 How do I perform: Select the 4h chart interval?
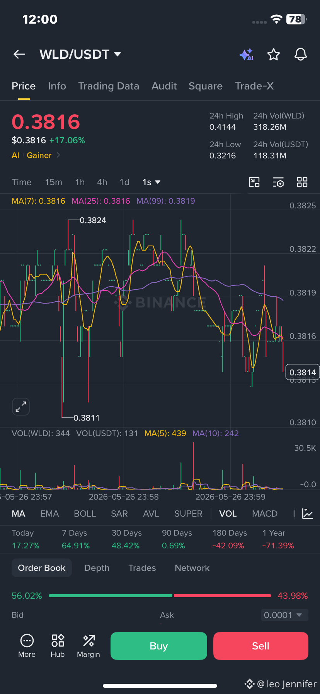pos(102,182)
